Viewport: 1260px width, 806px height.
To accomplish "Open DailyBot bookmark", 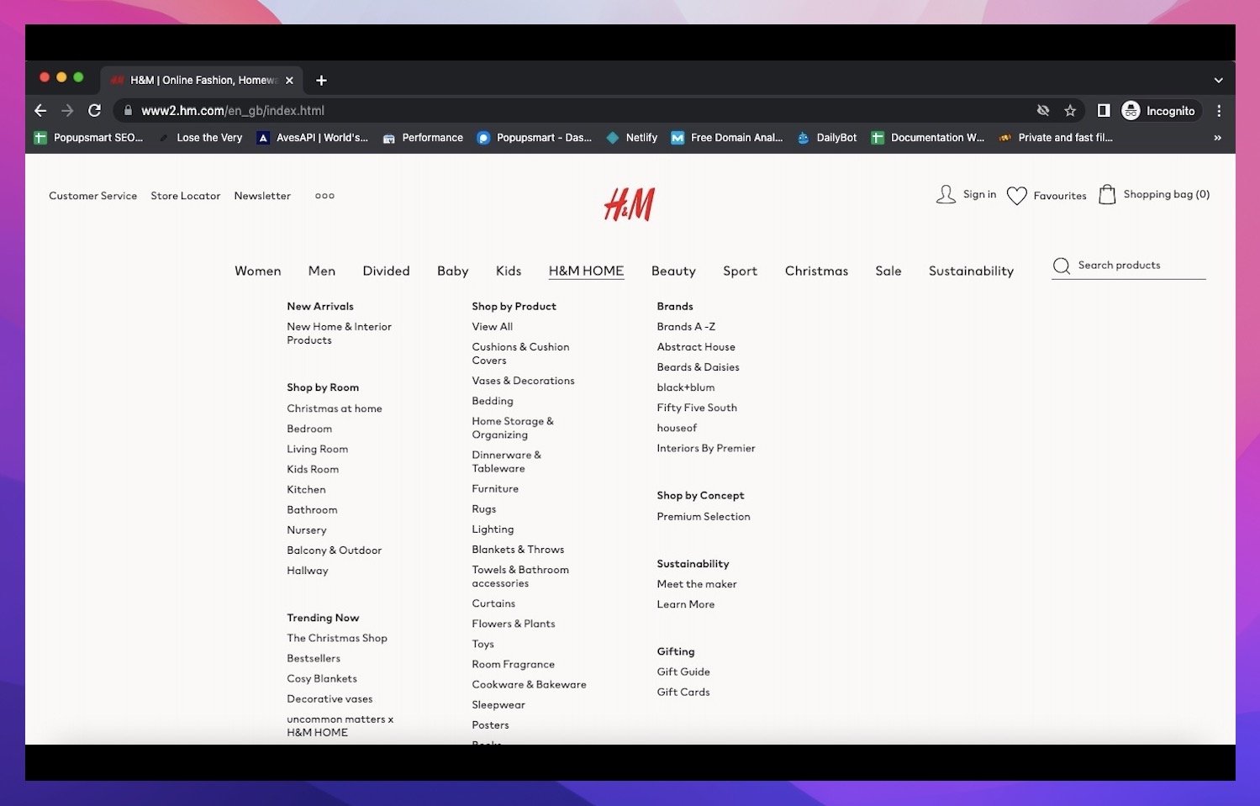I will click(827, 137).
